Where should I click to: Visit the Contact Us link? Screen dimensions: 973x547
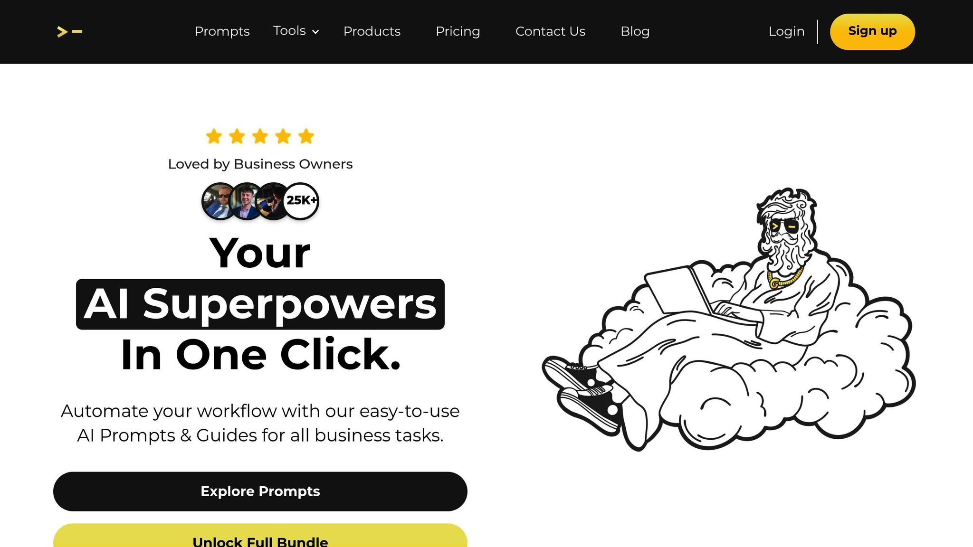pyautogui.click(x=550, y=31)
